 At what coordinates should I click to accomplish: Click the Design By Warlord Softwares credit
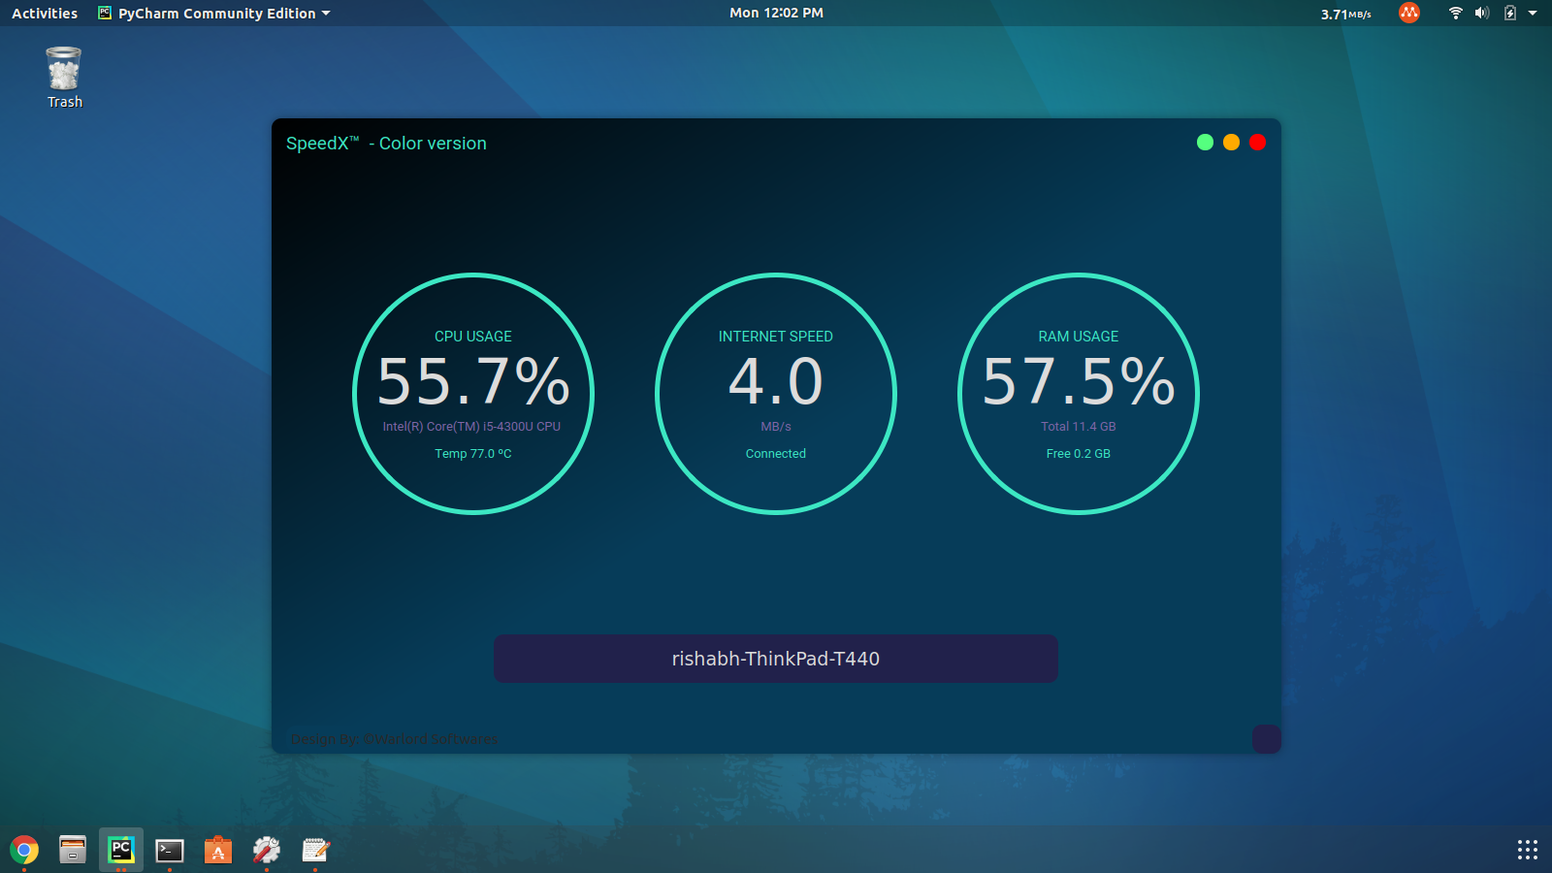(394, 739)
